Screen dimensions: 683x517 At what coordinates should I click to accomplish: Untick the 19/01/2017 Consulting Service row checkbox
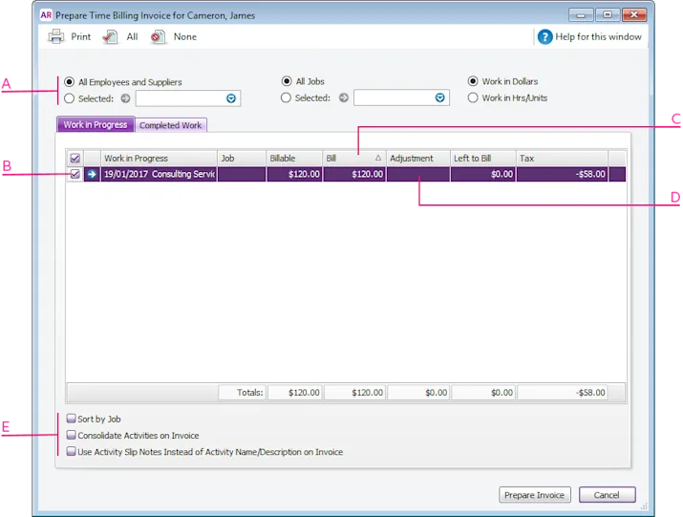tap(75, 174)
